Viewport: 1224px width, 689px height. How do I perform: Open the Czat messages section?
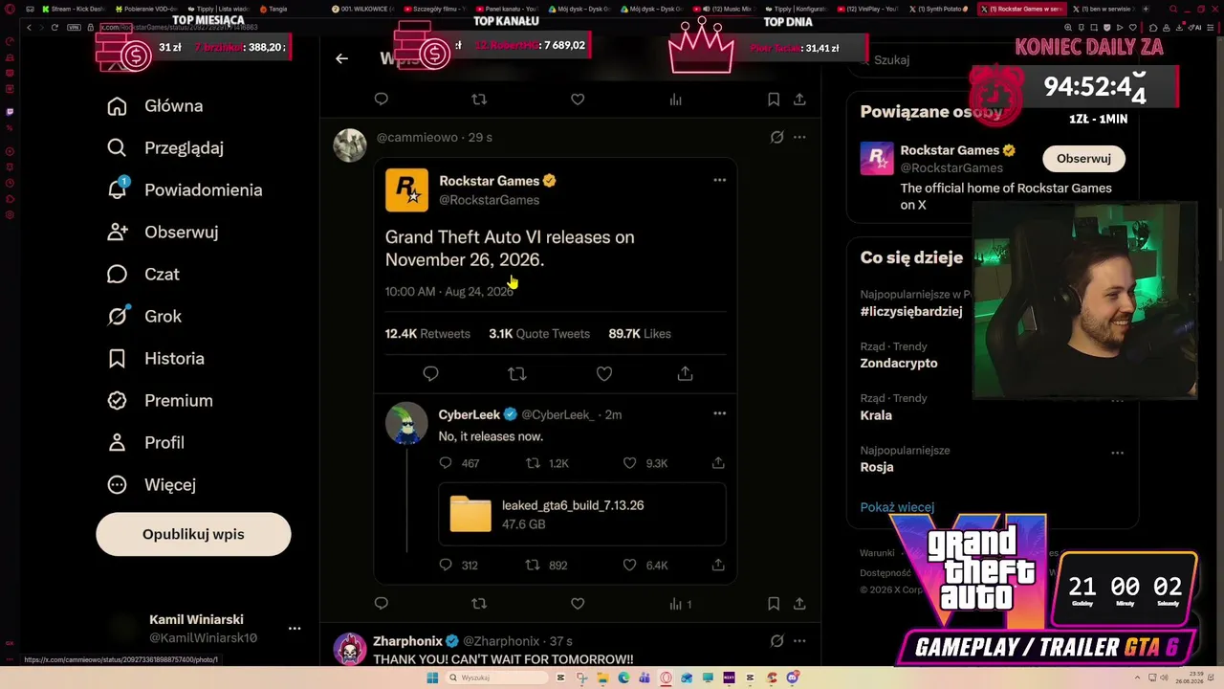(x=143, y=275)
